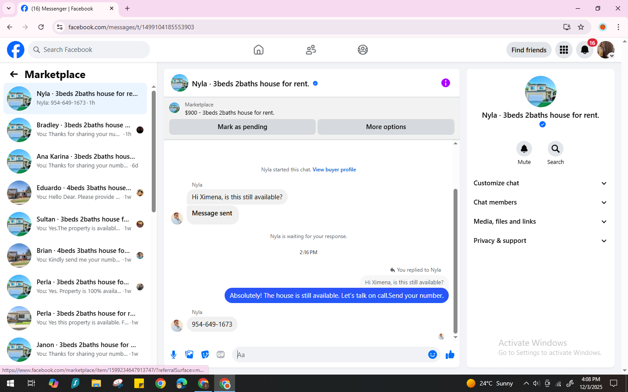This screenshot has width=628, height=392.
Task: Open Sultan 3beds 2baths conversation
Action: click(75, 224)
